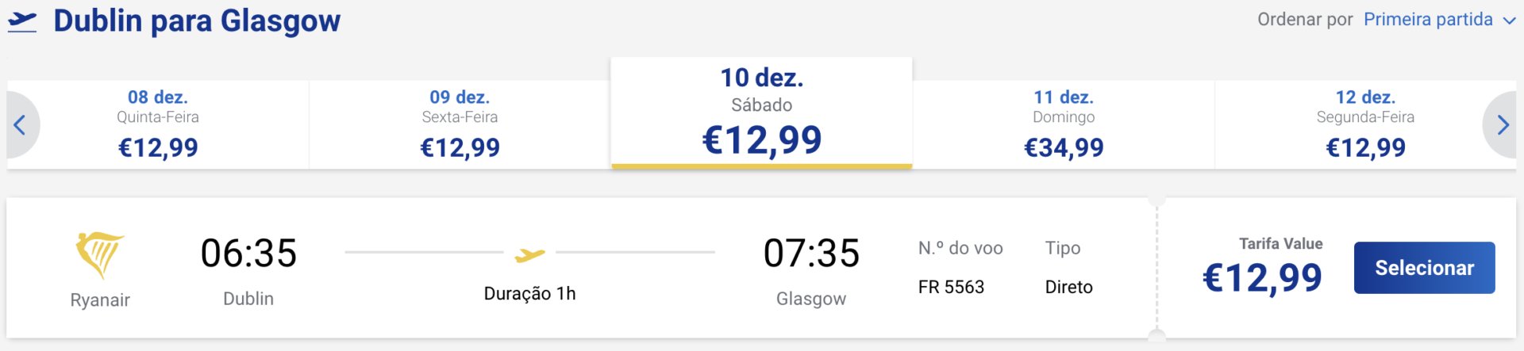Click the Tarifa Value €12,99 price

[x=1262, y=277]
